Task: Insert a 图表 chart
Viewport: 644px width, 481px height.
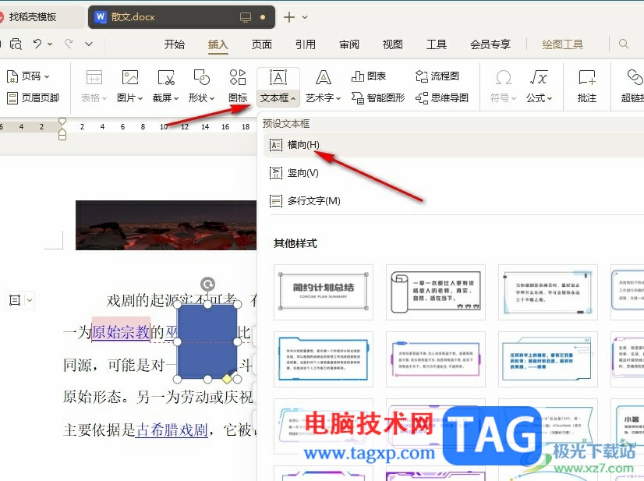Action: (x=369, y=76)
